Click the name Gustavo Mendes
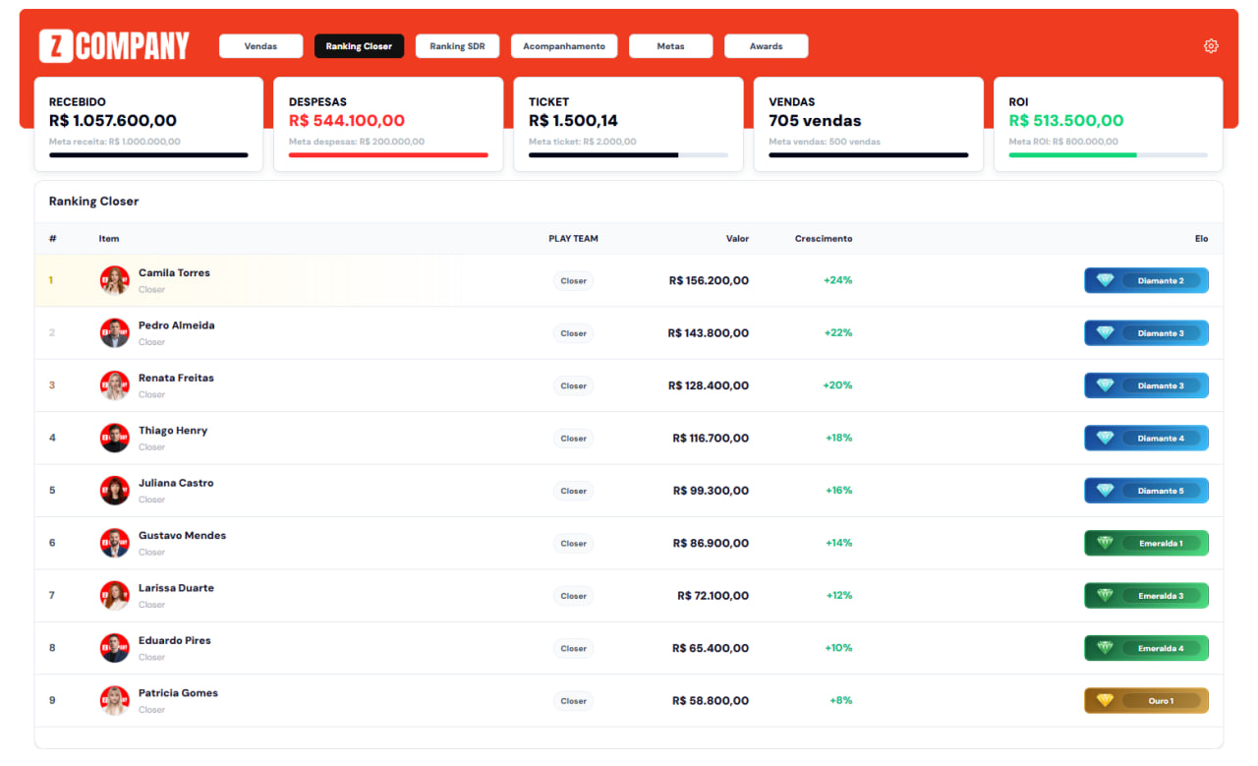The width and height of the screenshot is (1258, 766). click(x=182, y=535)
